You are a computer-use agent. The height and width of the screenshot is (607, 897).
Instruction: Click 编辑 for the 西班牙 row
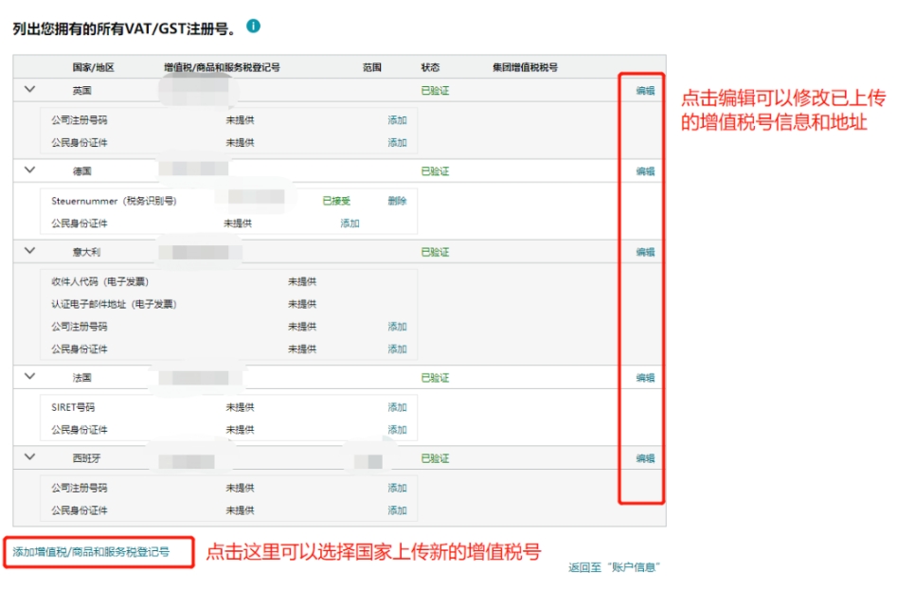point(645,458)
